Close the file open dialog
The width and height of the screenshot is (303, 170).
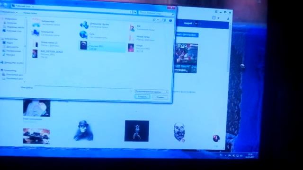171,8
